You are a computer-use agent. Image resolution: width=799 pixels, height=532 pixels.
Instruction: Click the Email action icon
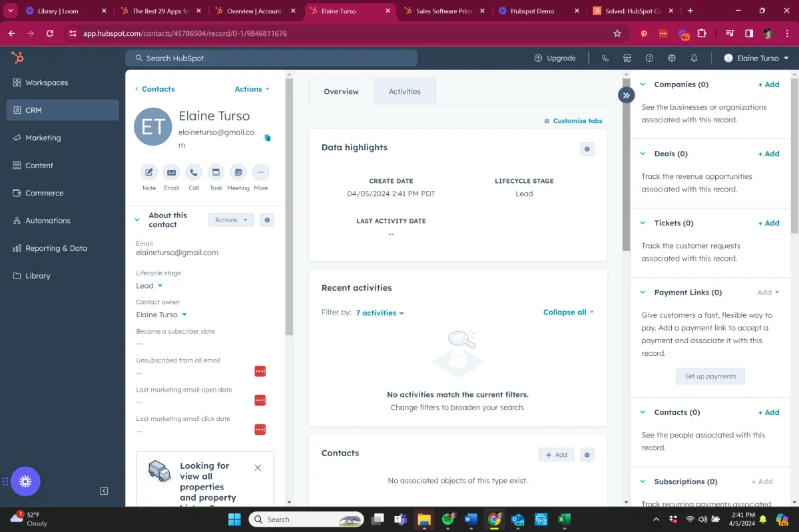171,172
